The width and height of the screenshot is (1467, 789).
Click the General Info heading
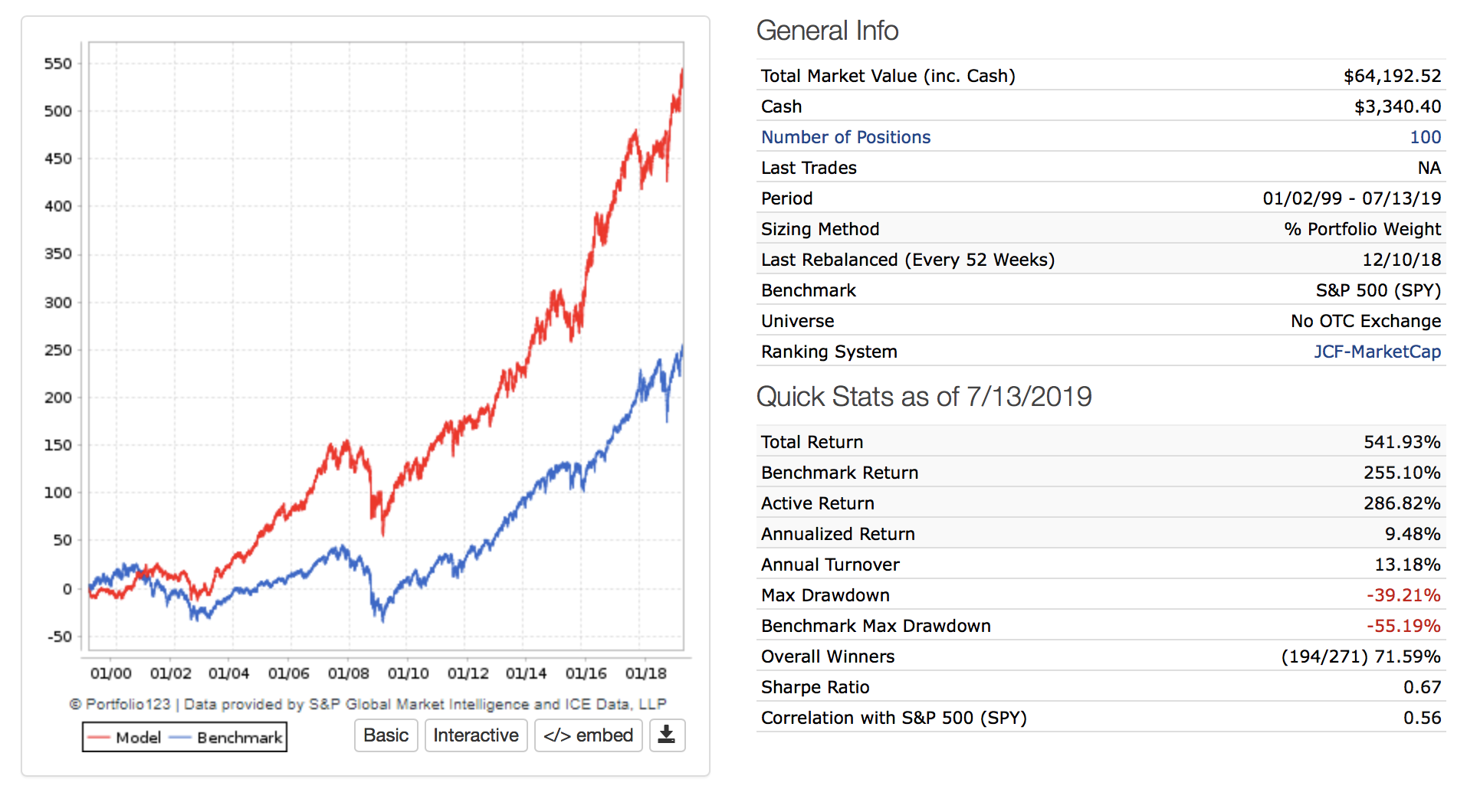pos(827,31)
